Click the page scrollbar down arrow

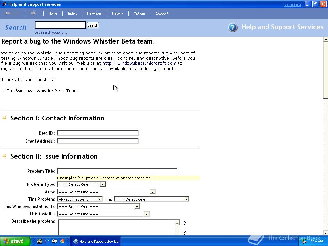click(x=325, y=233)
